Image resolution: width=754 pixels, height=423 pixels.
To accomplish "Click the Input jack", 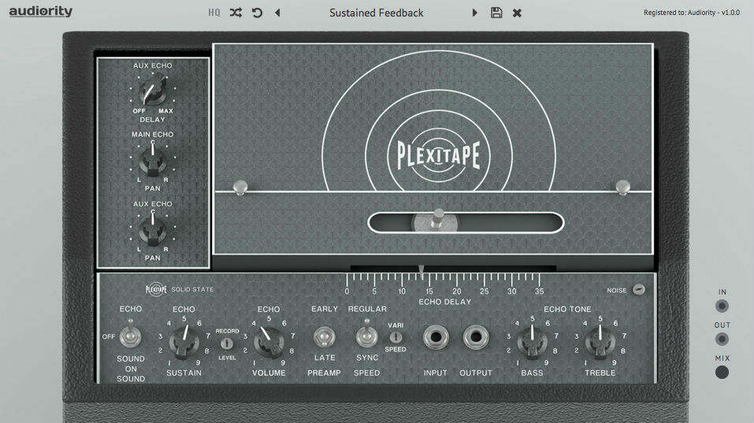I will pyautogui.click(x=436, y=337).
